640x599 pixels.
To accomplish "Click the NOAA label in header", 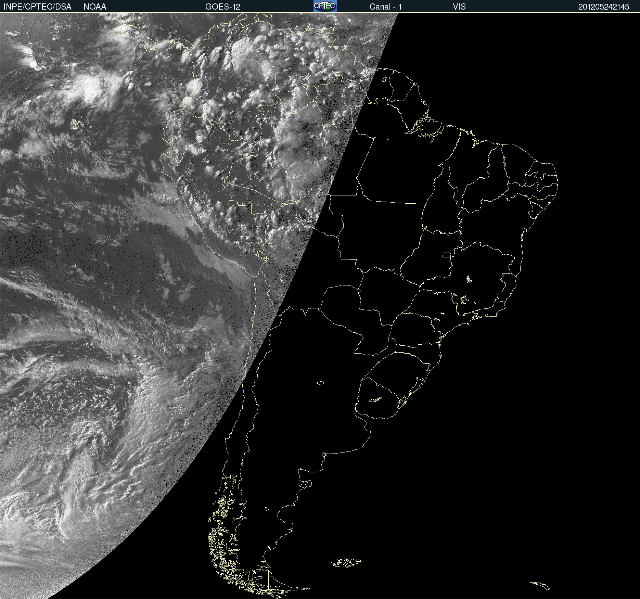I will point(95,7).
